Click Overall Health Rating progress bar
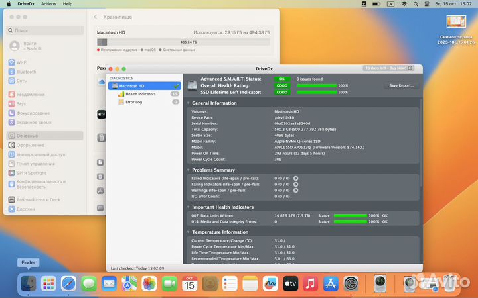478x298 pixels. point(317,85)
